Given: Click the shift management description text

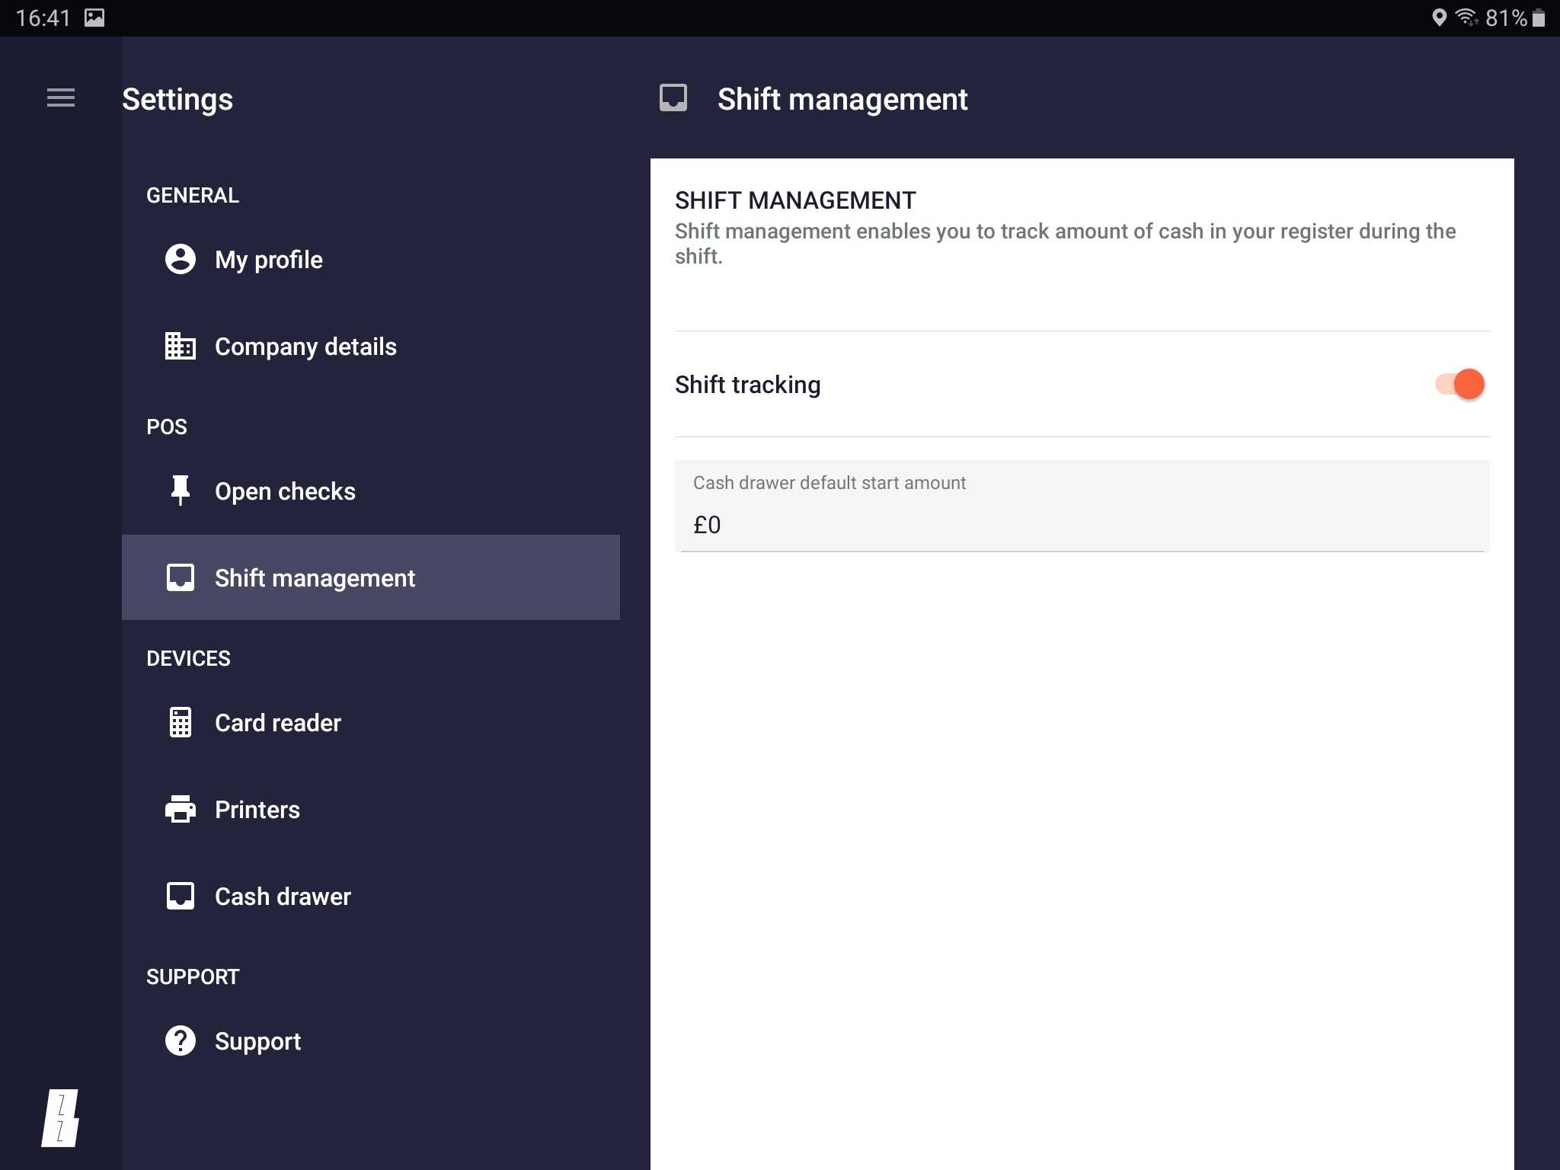Looking at the screenshot, I should click(1065, 244).
